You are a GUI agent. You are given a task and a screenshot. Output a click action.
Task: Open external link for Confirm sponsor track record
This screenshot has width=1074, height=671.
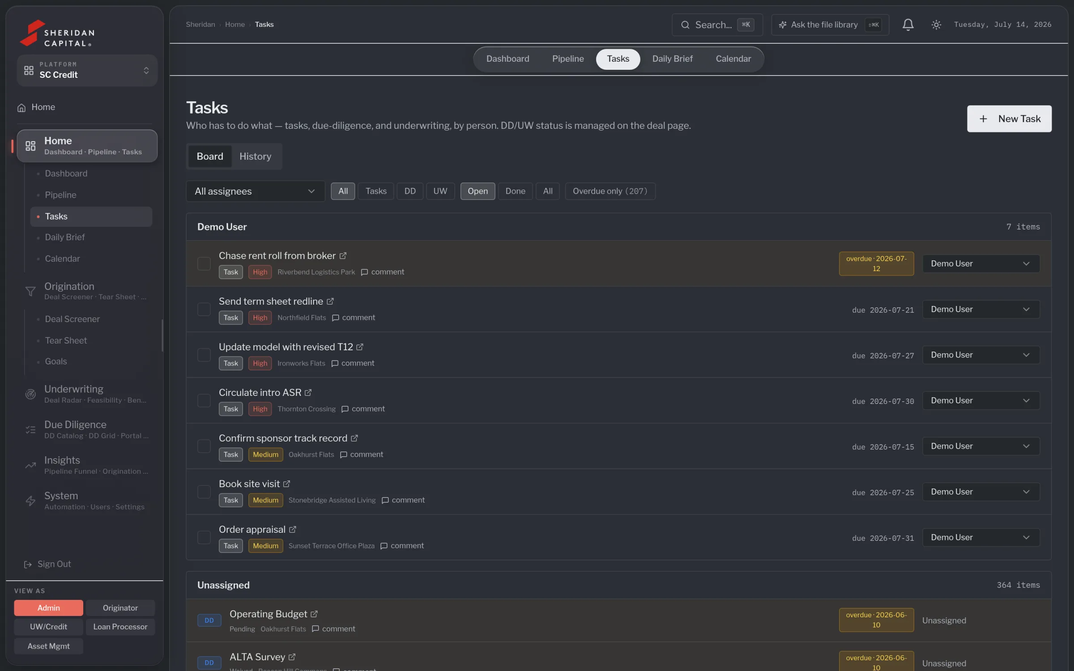point(354,438)
